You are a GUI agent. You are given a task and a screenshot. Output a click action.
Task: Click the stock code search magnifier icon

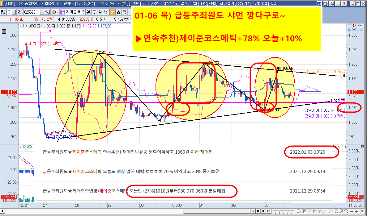pos(47,12)
